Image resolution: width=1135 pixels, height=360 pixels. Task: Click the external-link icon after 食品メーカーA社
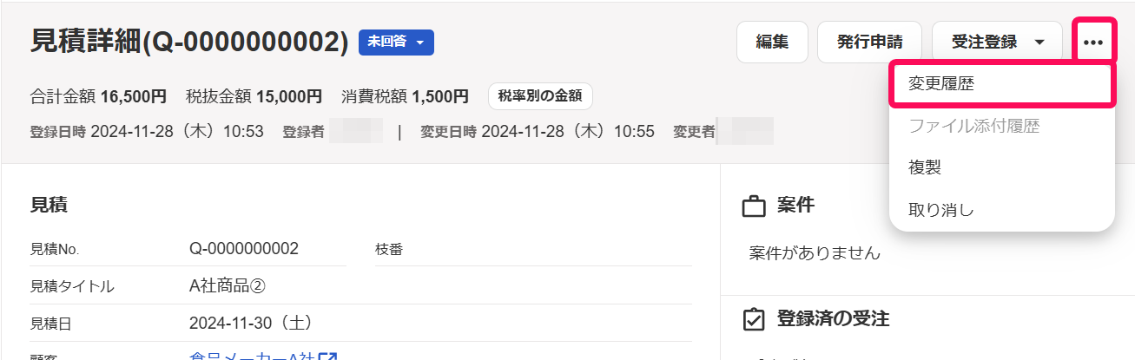coord(328,356)
